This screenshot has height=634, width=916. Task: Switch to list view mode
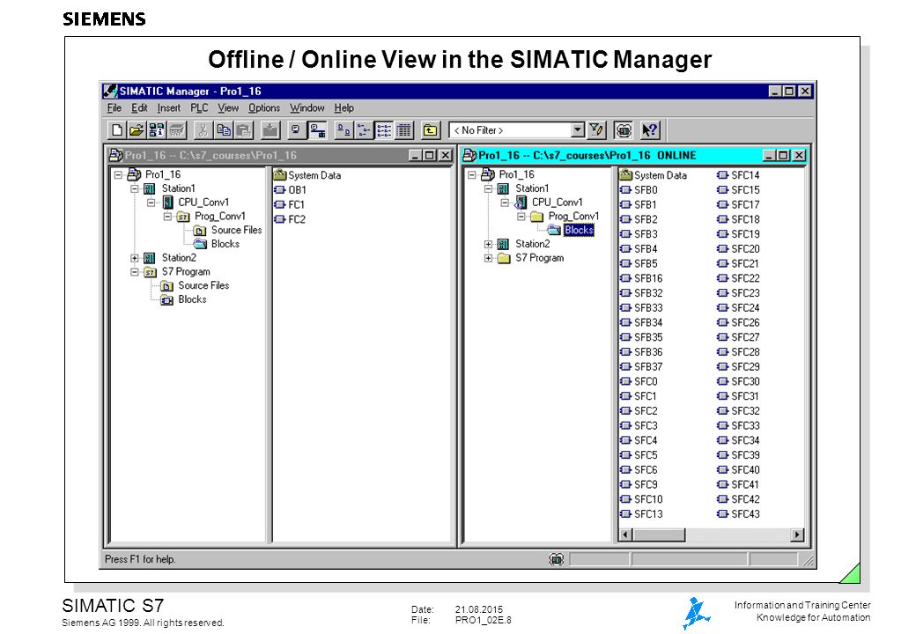click(384, 130)
